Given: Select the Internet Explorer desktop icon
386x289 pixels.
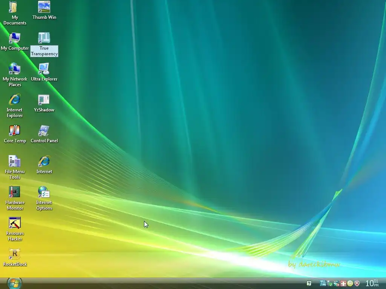Looking at the screenshot, I should click(15, 106).
